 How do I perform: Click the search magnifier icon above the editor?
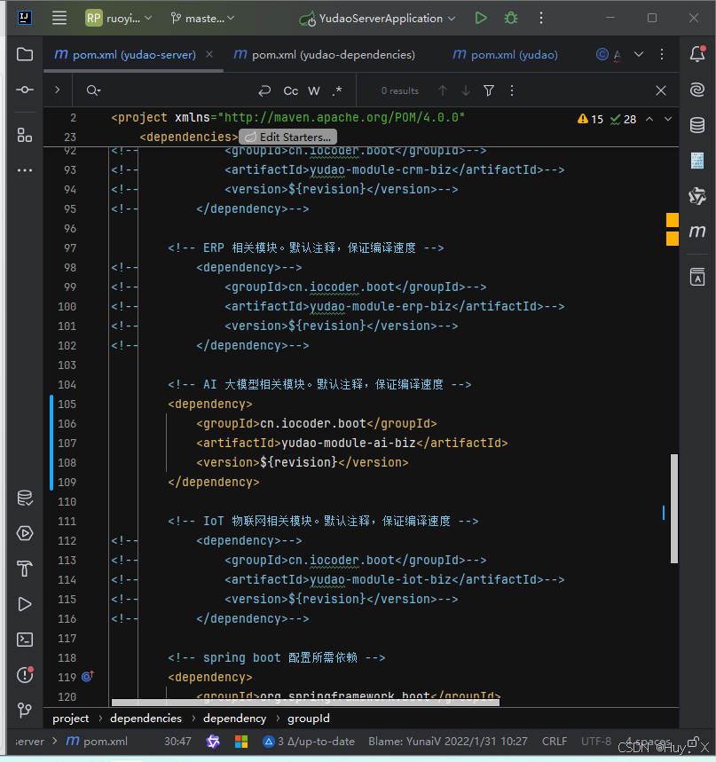(90, 90)
